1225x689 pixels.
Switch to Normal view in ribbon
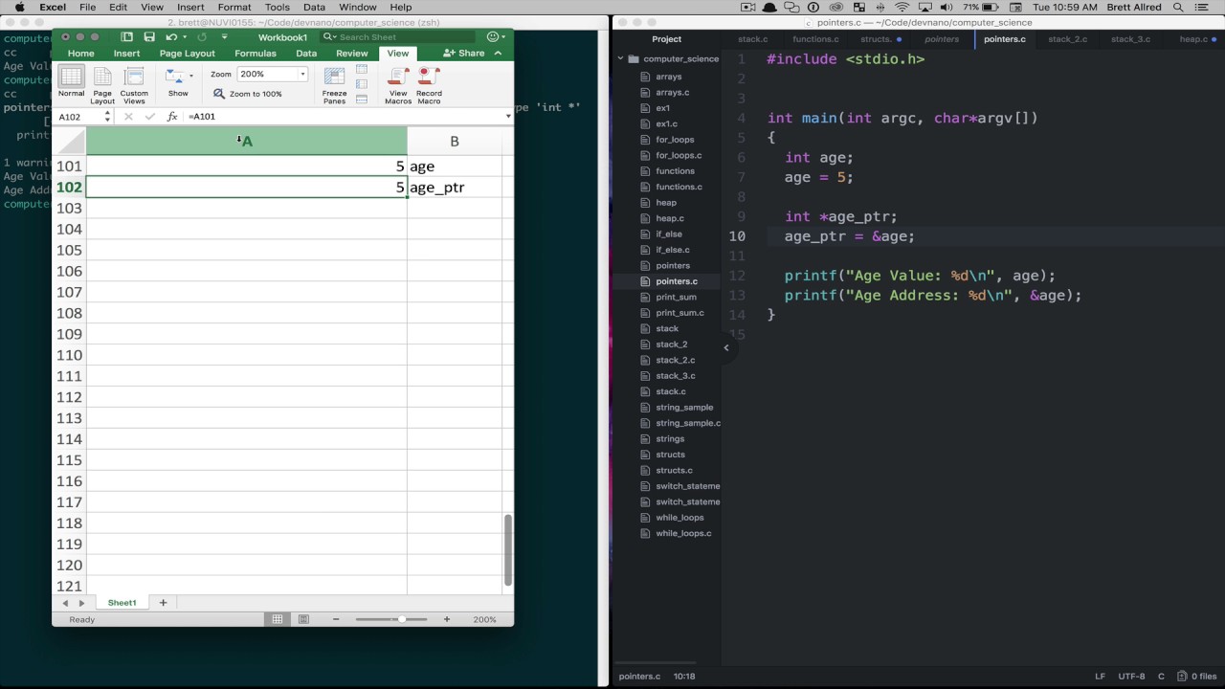tap(71, 82)
